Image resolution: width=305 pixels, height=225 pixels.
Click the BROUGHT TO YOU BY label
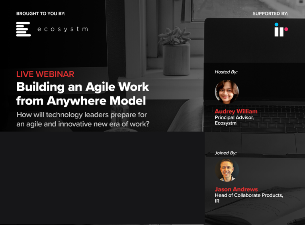coord(41,14)
